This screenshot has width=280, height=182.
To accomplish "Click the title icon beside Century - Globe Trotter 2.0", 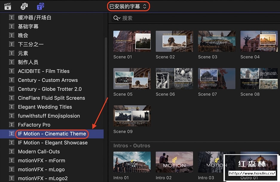I will coord(12,89).
